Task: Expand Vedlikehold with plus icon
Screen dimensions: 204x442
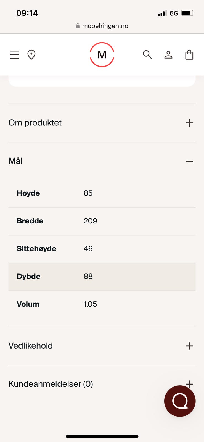Action: (189, 346)
